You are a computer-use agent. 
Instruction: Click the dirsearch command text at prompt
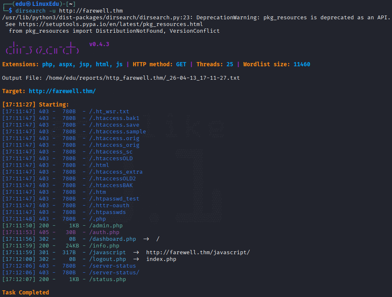tap(69, 11)
